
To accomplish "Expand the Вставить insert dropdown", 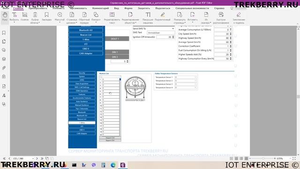I will click(193, 23).
